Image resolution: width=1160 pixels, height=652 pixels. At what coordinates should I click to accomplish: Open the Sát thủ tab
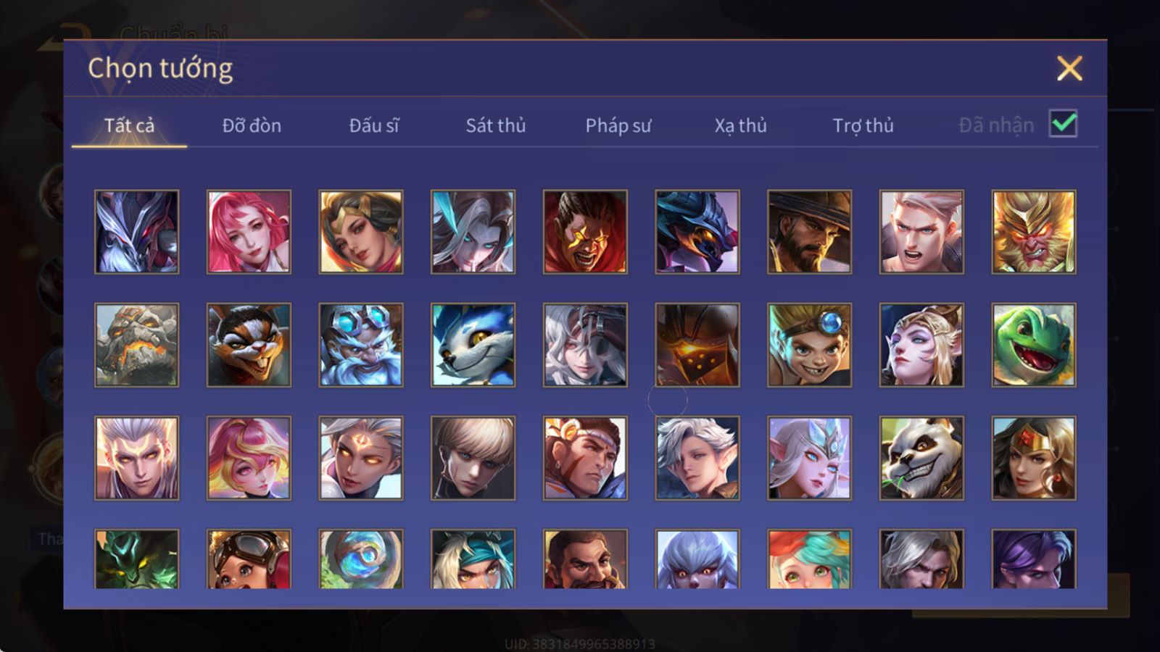[x=496, y=125]
